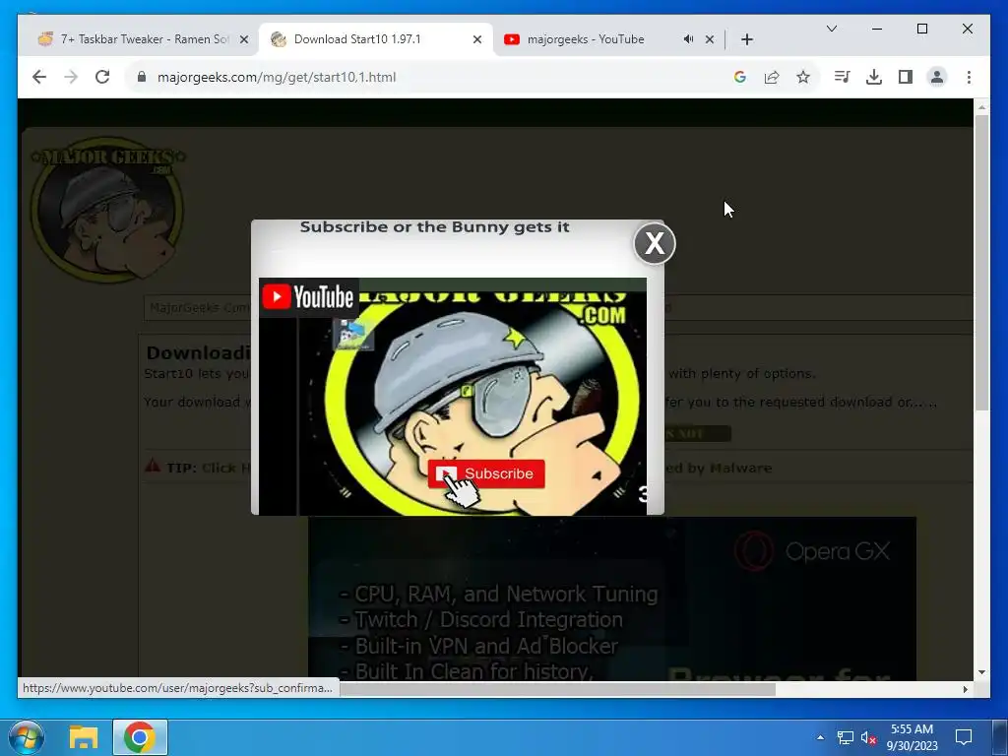Switch to the majorgeeks - YouTube tab
The image size is (1008, 756).
pos(586,39)
